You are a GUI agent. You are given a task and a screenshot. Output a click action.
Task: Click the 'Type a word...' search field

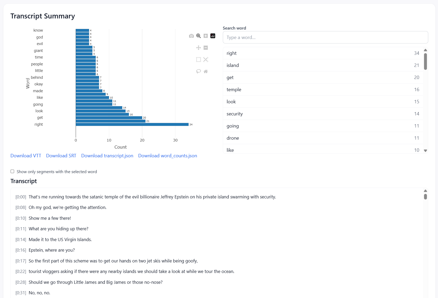click(x=325, y=37)
